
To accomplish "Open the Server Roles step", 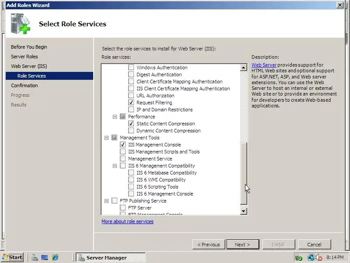I will pos(24,57).
